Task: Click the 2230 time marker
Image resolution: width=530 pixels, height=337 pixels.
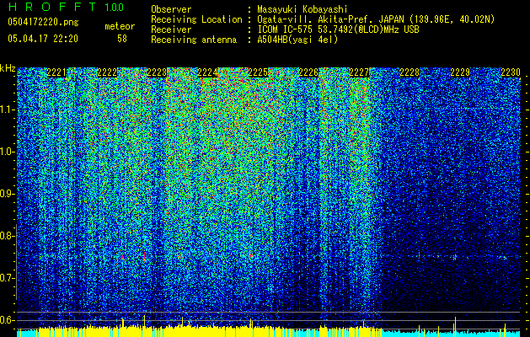Action: [511, 72]
